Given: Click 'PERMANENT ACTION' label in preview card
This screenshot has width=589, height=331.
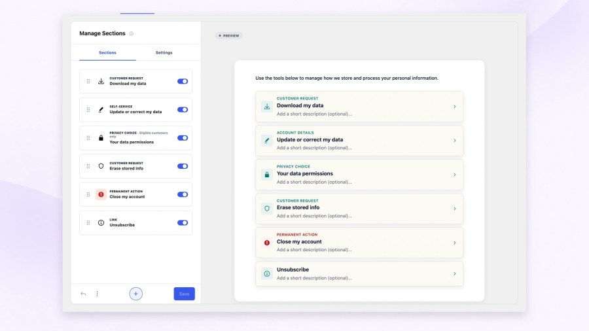Looking at the screenshot, I should pos(297,235).
